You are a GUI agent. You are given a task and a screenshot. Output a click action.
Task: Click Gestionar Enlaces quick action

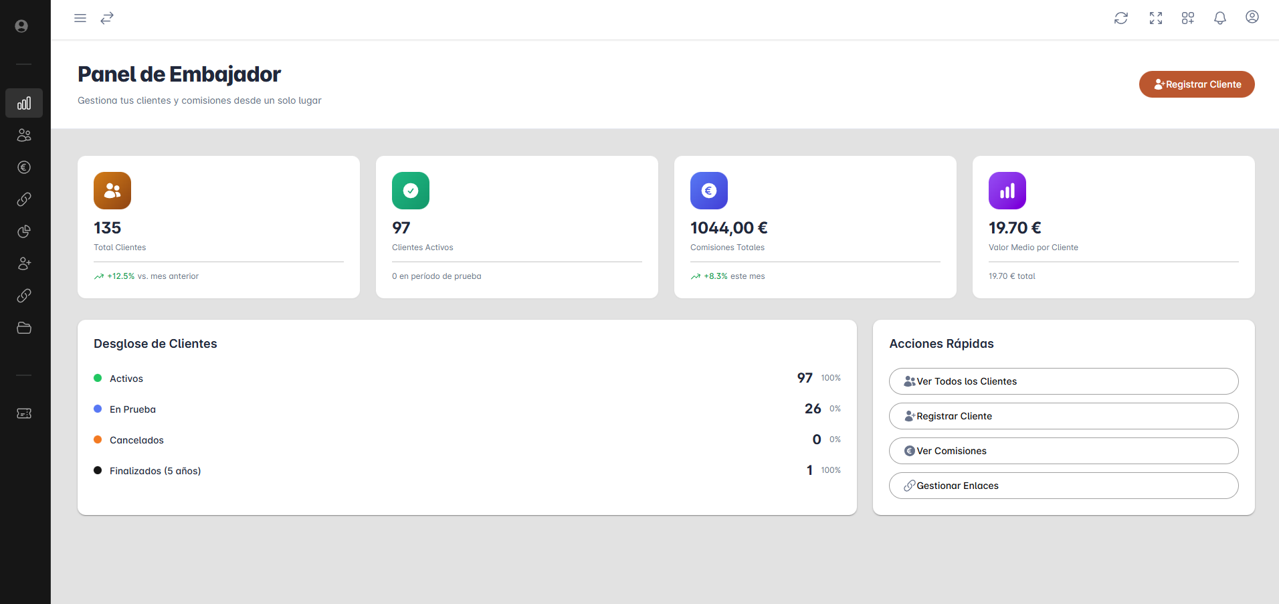(x=1064, y=486)
